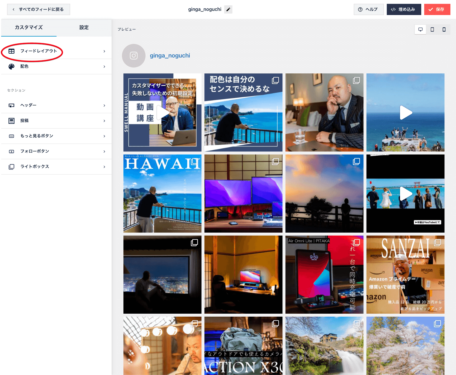The image size is (456, 375).
Task: Click carousel icon on suited man portrait post
Action: pos(356,80)
